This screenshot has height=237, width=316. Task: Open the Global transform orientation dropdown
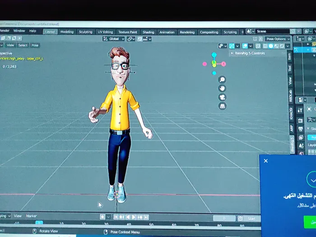[114, 39]
